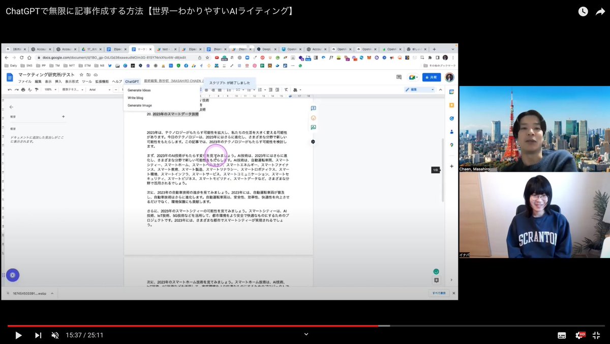The width and height of the screenshot is (610, 344).
Task: Toggle video subtitles
Action: (562, 335)
